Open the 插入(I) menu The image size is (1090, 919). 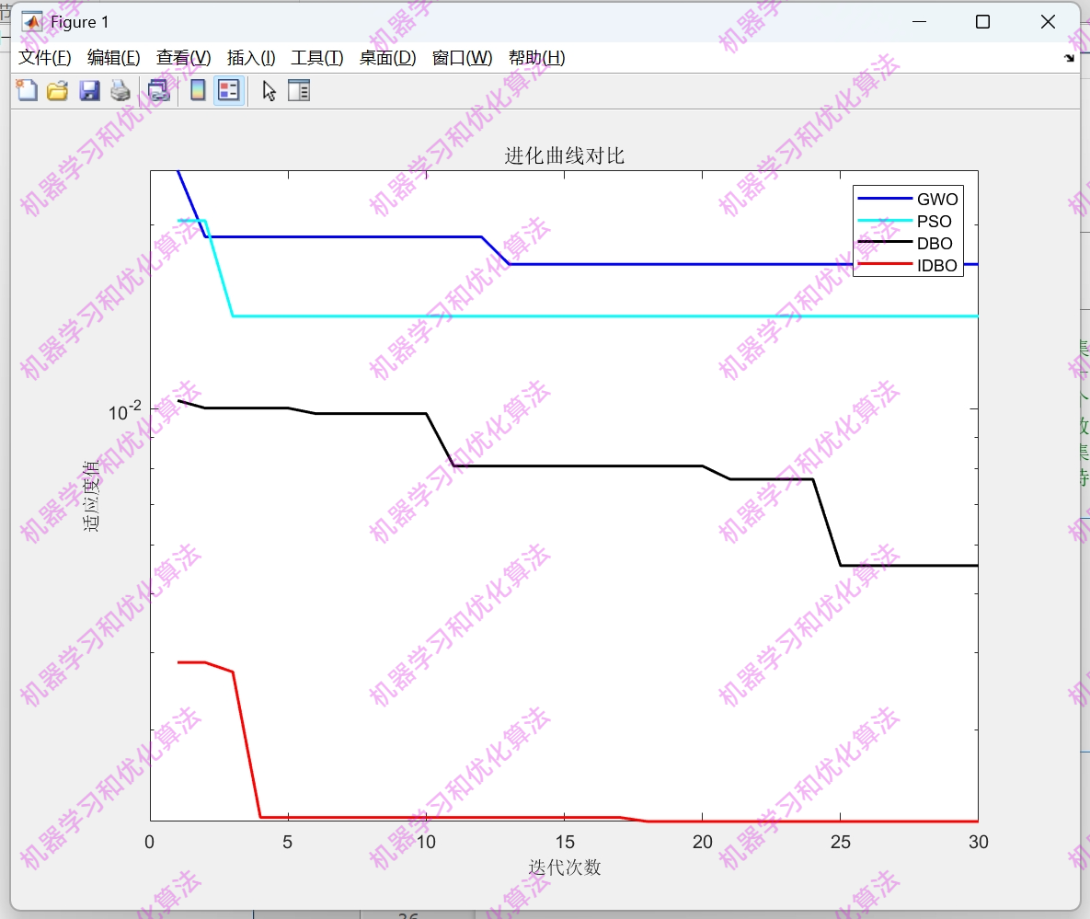pos(251,58)
